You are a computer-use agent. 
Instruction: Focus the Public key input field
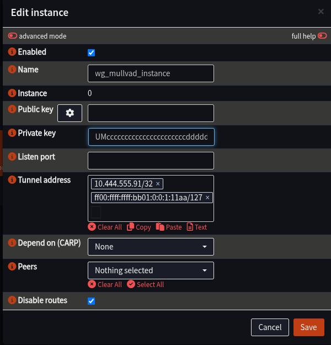(x=151, y=113)
